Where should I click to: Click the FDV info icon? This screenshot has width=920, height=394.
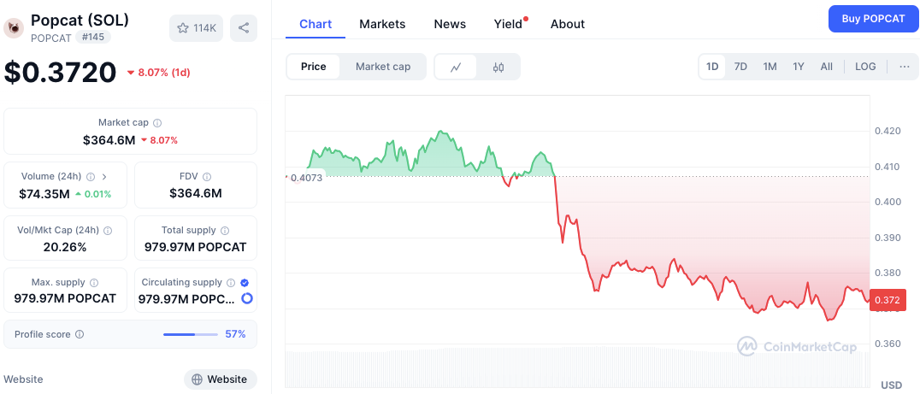pyautogui.click(x=207, y=177)
